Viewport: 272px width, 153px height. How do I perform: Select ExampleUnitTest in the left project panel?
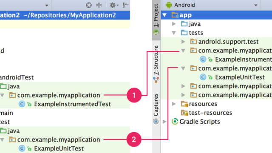(x=59, y=148)
